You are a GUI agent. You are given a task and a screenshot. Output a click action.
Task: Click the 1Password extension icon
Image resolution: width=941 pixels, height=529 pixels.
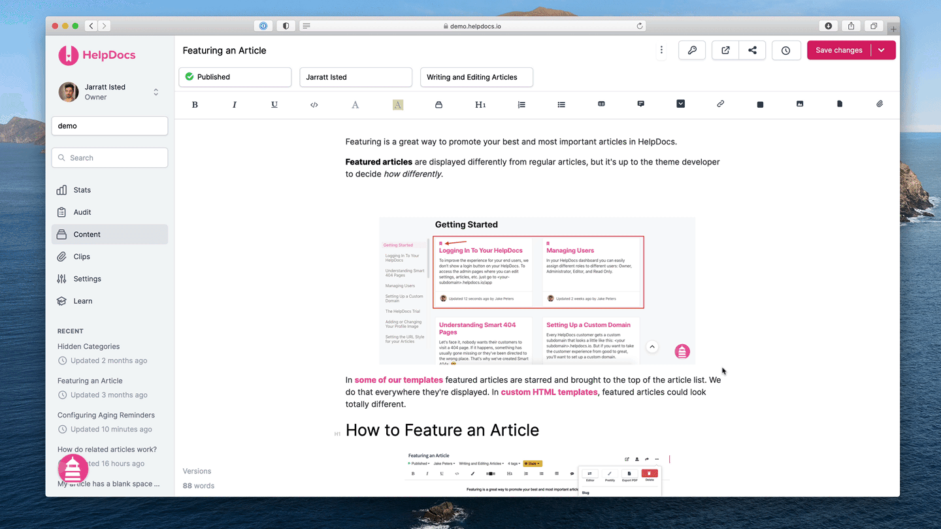(263, 26)
